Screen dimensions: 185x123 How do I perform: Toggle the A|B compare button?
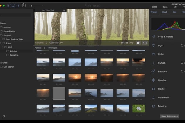pyautogui.click(x=145, y=43)
